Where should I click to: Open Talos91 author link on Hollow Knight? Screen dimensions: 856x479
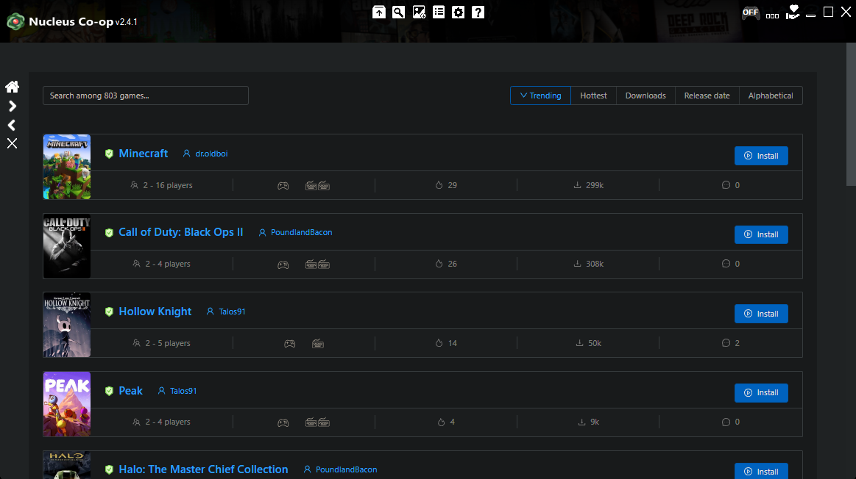[x=232, y=311]
